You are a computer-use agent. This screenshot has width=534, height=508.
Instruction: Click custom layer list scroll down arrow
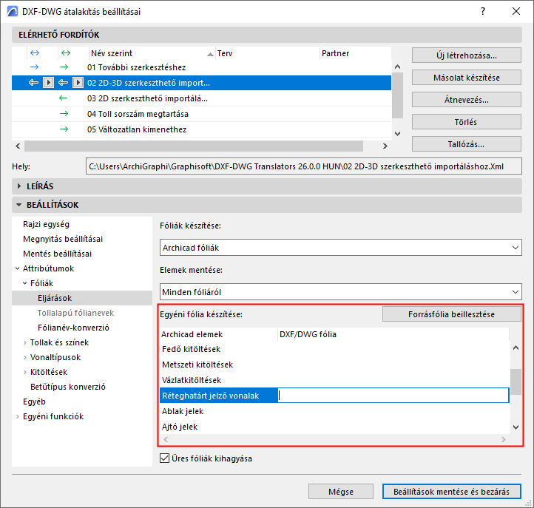[x=516, y=427]
